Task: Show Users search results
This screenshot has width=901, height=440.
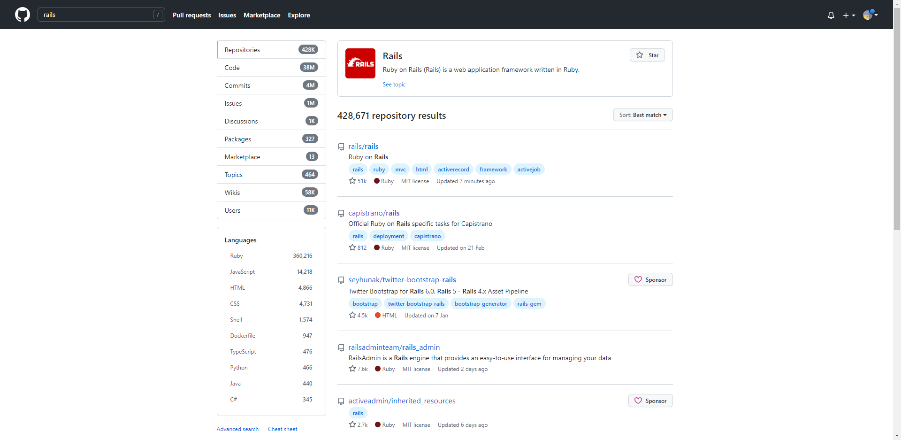Action: (x=271, y=210)
